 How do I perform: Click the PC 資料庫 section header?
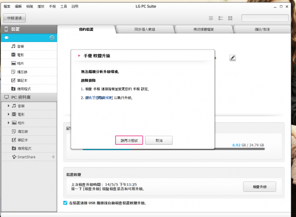[29, 97]
